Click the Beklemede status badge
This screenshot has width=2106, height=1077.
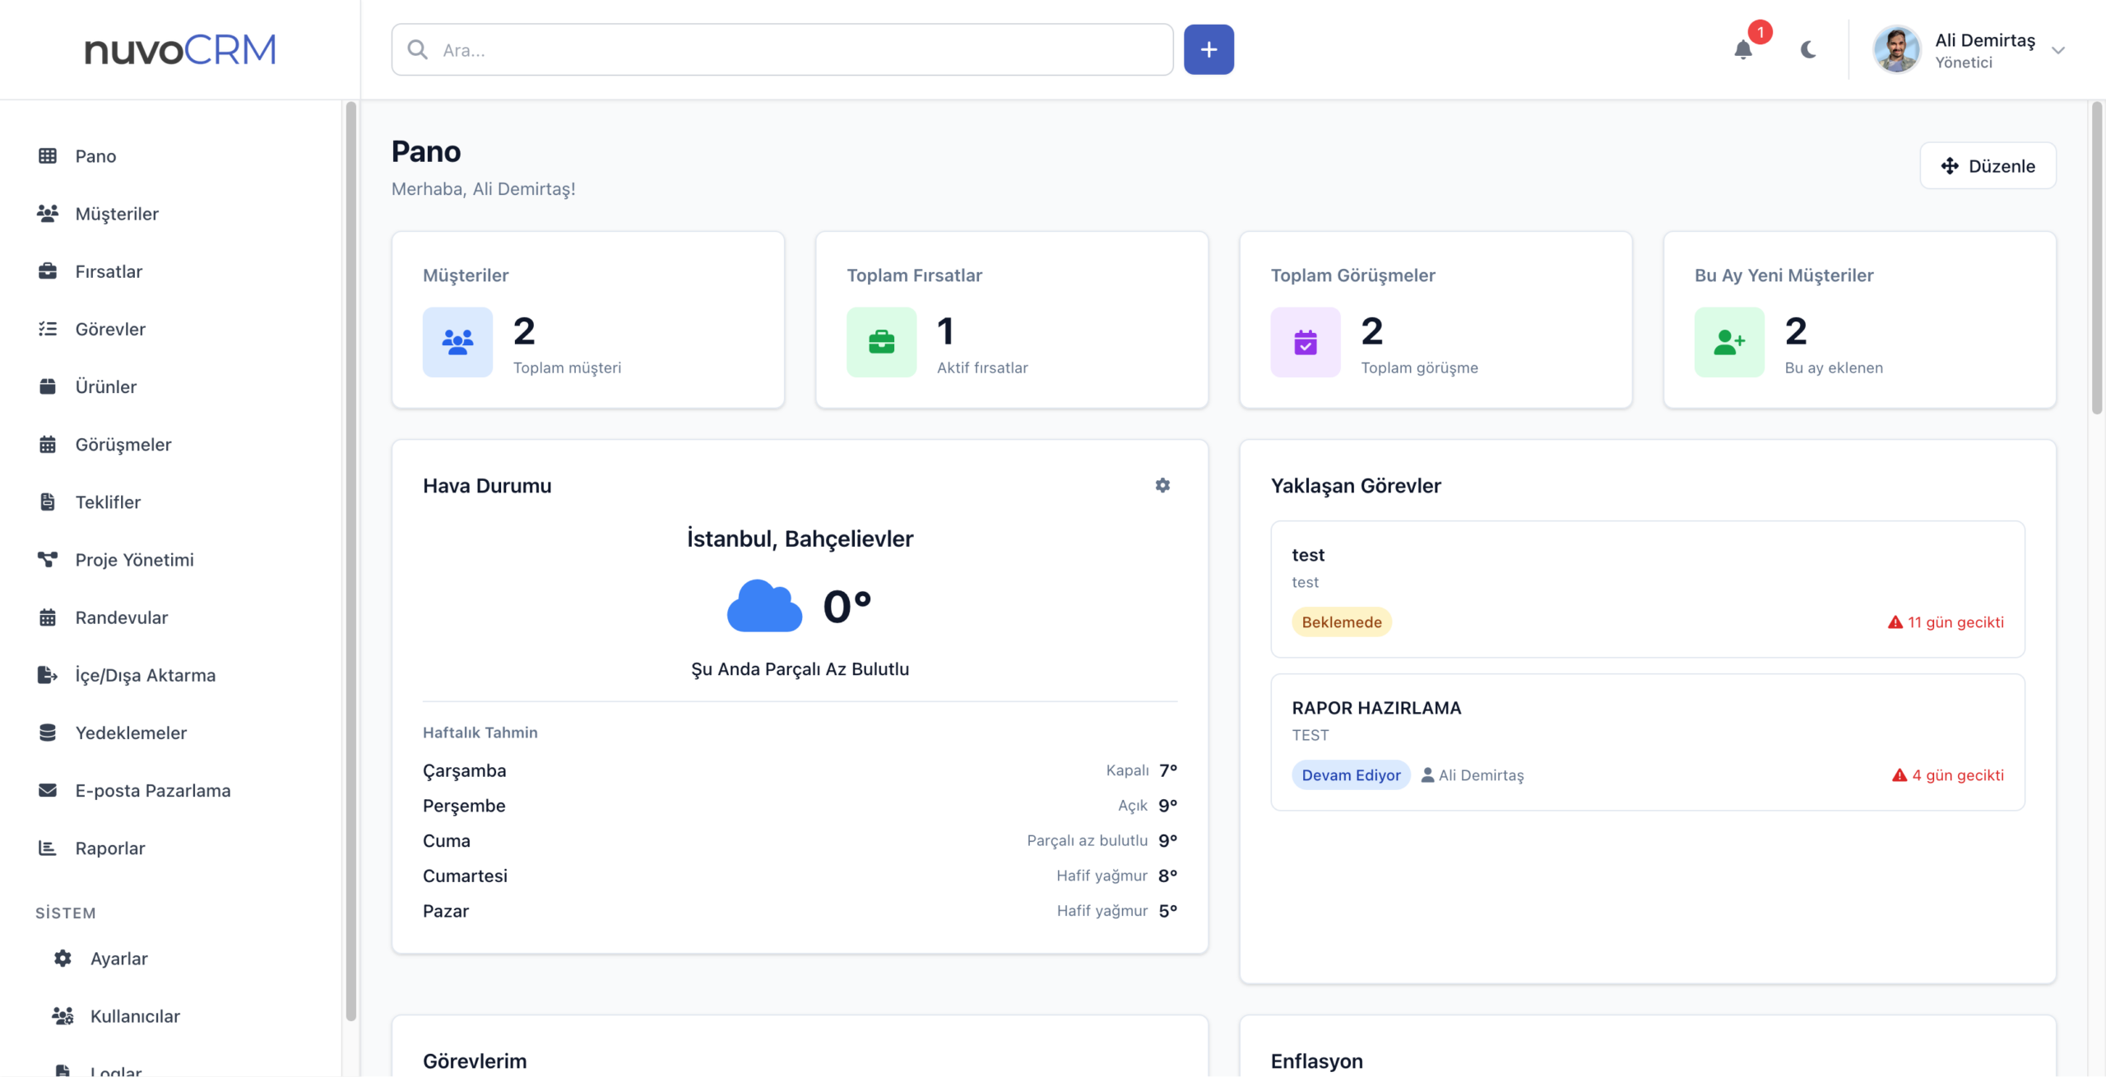click(1341, 622)
